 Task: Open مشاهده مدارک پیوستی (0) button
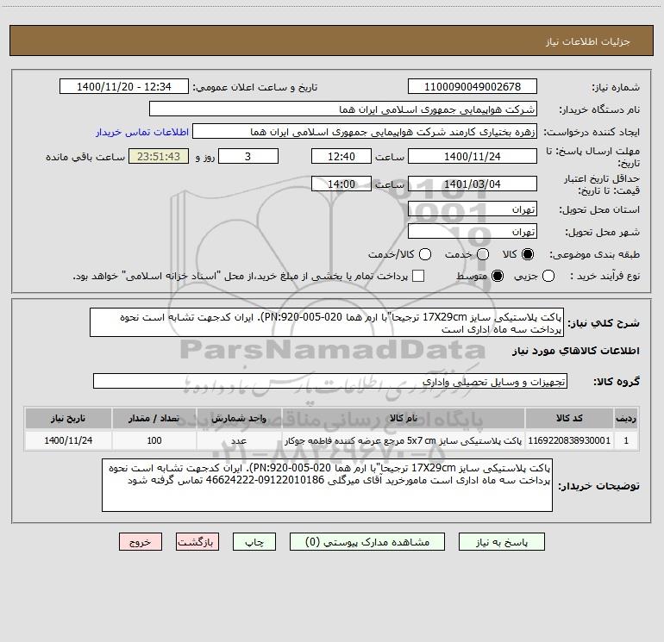[x=367, y=542]
